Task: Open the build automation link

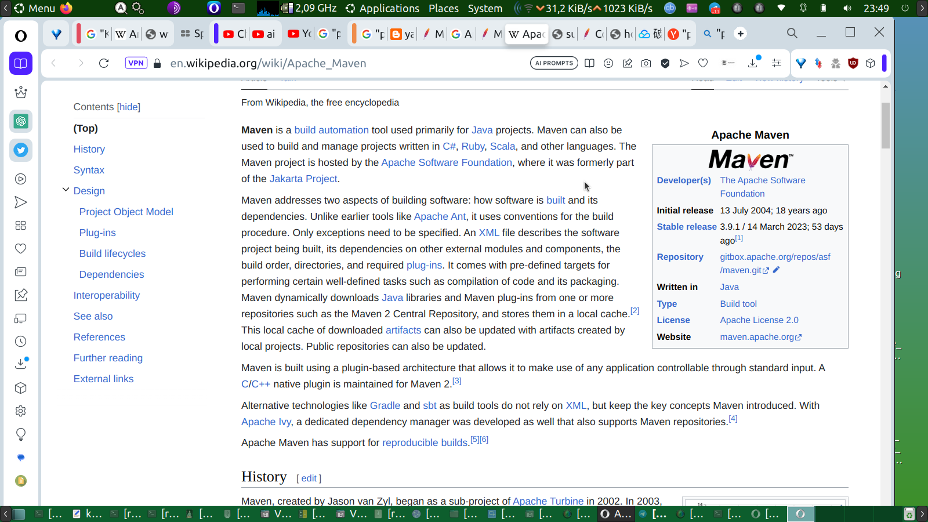Action: pyautogui.click(x=332, y=130)
